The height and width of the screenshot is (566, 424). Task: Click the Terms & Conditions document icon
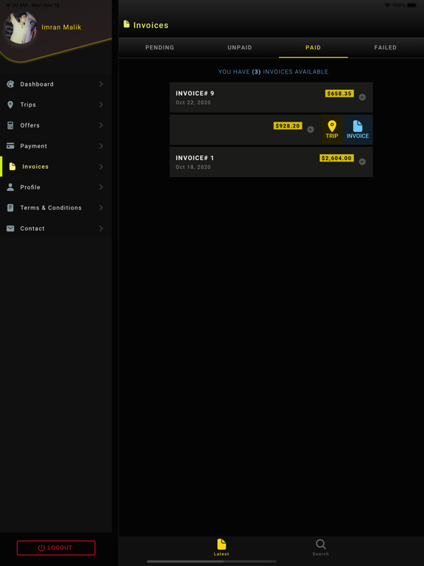(10, 208)
